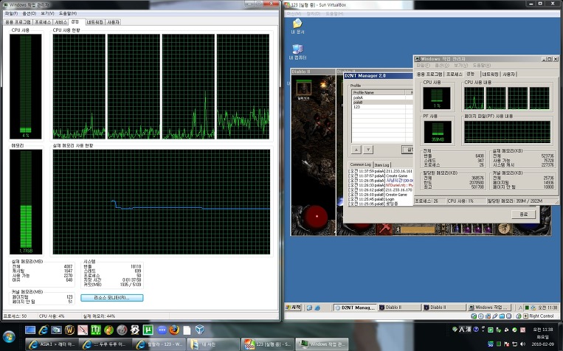Click the host CPU usage 4% meter

click(x=26, y=86)
